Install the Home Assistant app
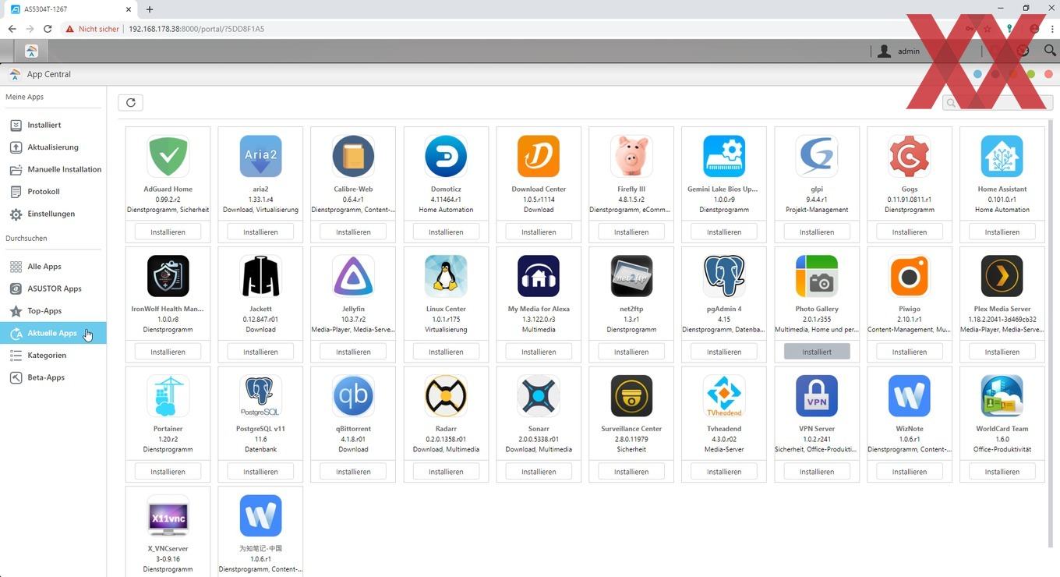 [1002, 232]
